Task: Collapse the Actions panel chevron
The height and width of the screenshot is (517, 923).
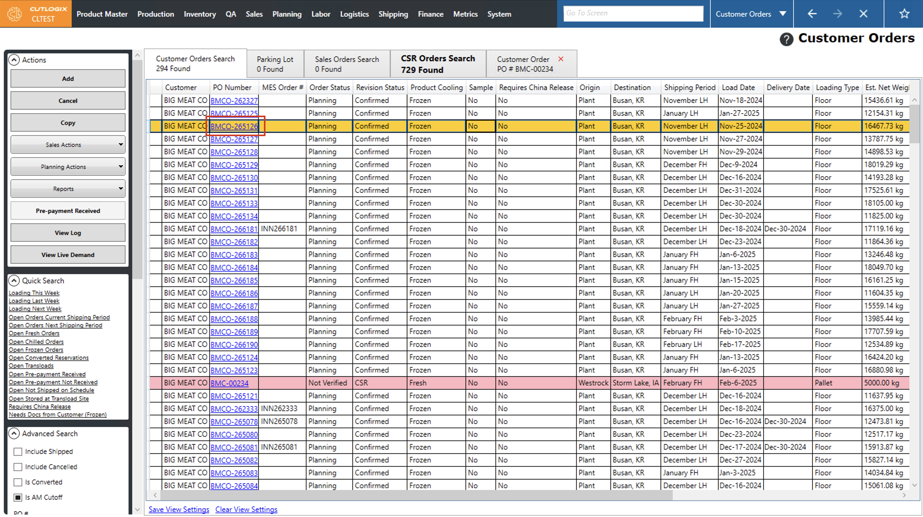Action: (x=14, y=60)
